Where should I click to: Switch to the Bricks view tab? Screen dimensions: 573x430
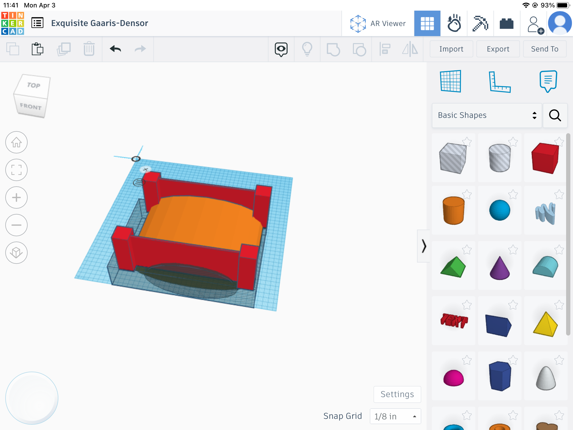(x=506, y=23)
